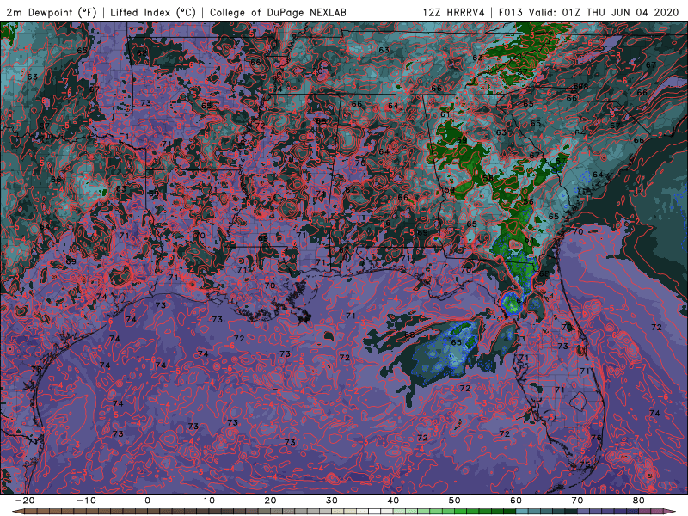
Task: Click the "56" dewpoint value in Georgia
Action: point(528,202)
